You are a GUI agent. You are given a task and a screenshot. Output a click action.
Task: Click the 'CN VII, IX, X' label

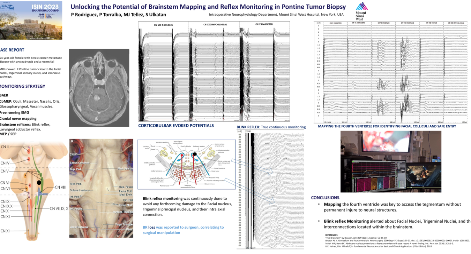pos(59,209)
